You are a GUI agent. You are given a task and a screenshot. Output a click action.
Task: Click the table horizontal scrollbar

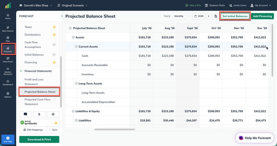tap(115, 129)
